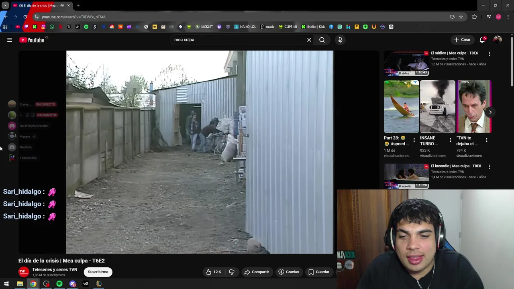Viewport: 514px width, 289px height.
Task: Open the YouTube account avatar menu
Action: point(498,40)
